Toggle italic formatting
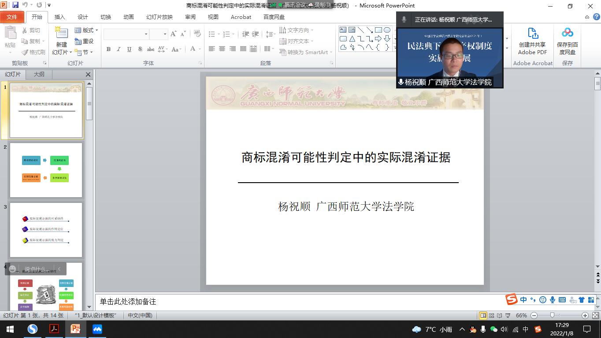 (119, 49)
